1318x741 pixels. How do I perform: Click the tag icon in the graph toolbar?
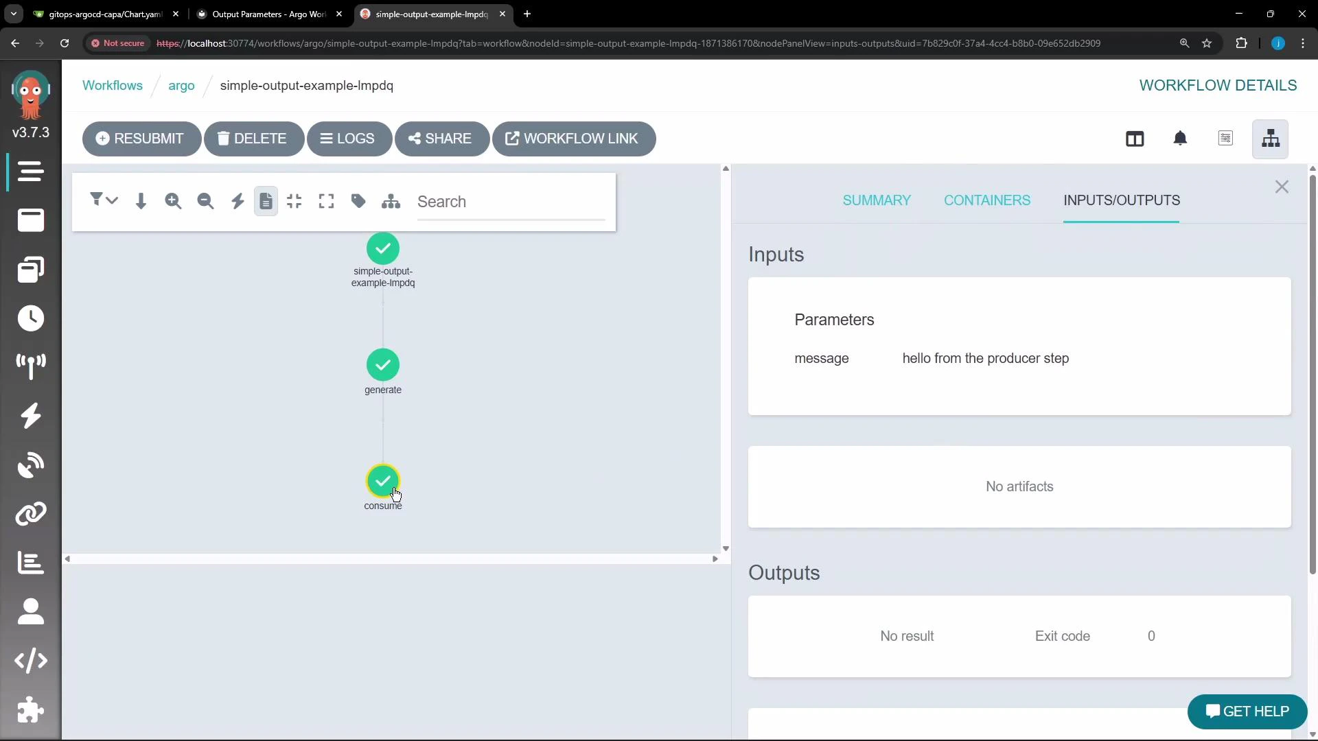point(358,201)
